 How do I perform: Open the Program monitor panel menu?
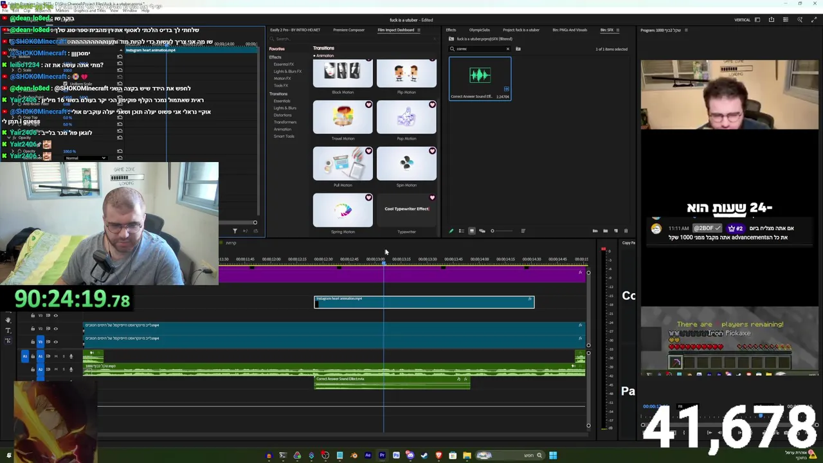coord(685,30)
